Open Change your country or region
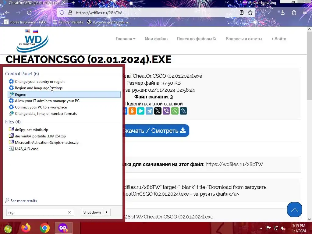Screen dimensions: 312x234 (x=64, y=82)
